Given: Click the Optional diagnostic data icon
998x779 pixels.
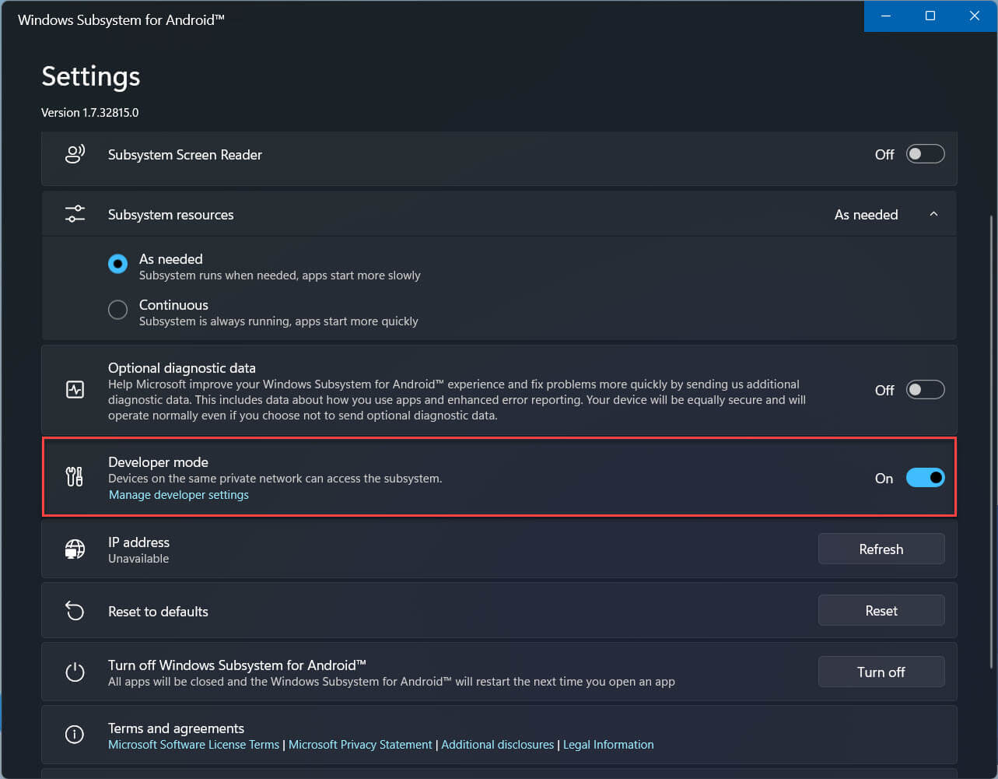Looking at the screenshot, I should 75,390.
